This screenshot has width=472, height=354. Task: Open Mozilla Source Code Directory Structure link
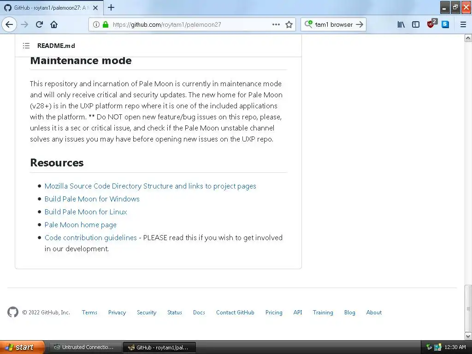(x=150, y=186)
